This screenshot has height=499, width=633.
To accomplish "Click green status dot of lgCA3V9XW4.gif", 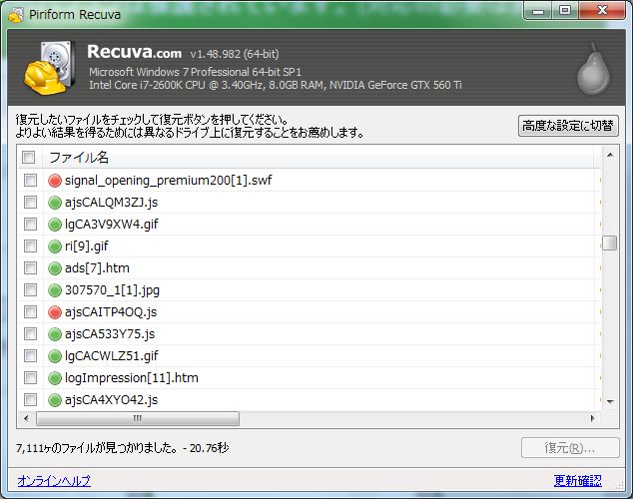I will (x=55, y=225).
